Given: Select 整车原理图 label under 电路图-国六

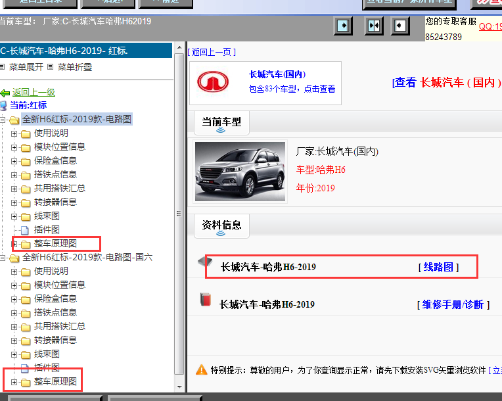Looking at the screenshot, I should tap(55, 381).
